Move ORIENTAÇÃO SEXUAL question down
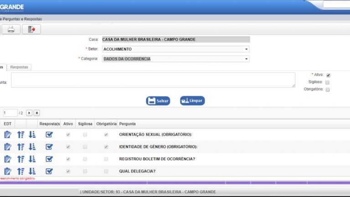Screen dimensions: 350x197 32,135
